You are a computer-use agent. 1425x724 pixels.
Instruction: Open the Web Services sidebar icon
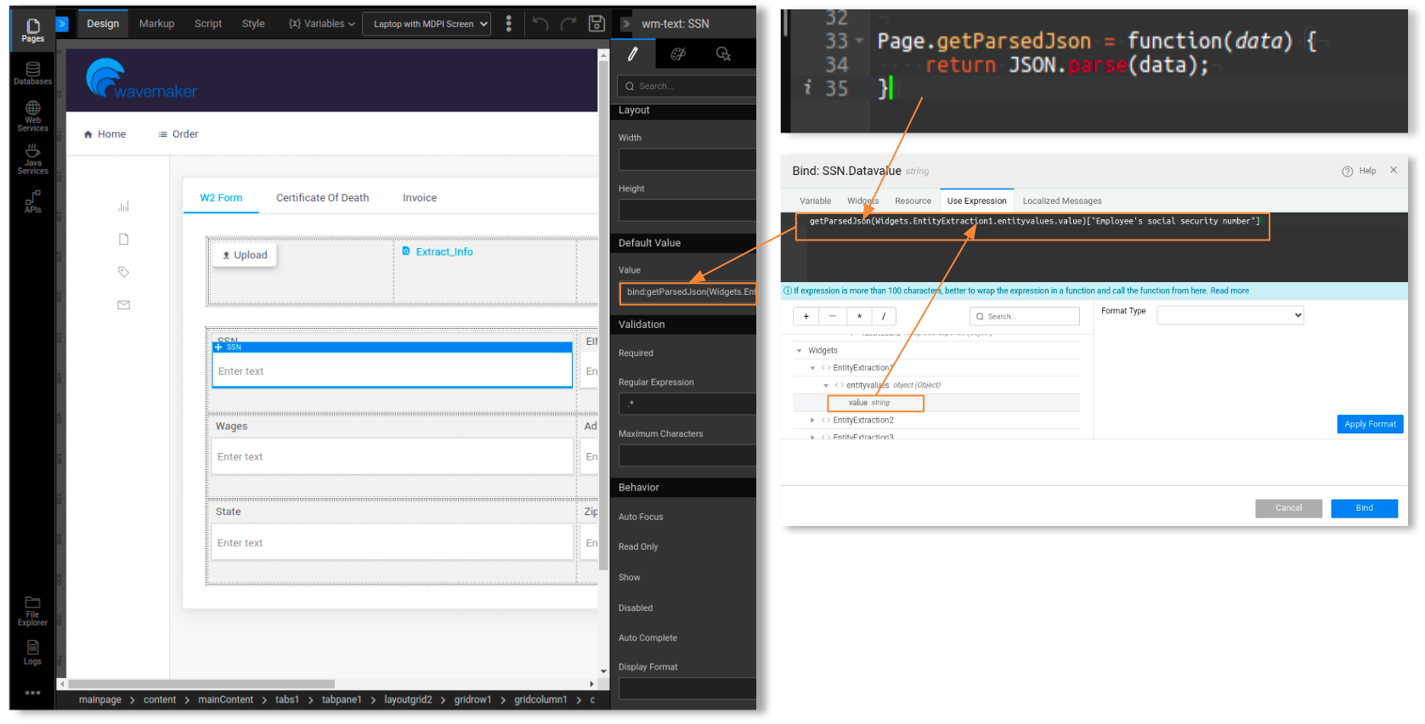[32, 116]
